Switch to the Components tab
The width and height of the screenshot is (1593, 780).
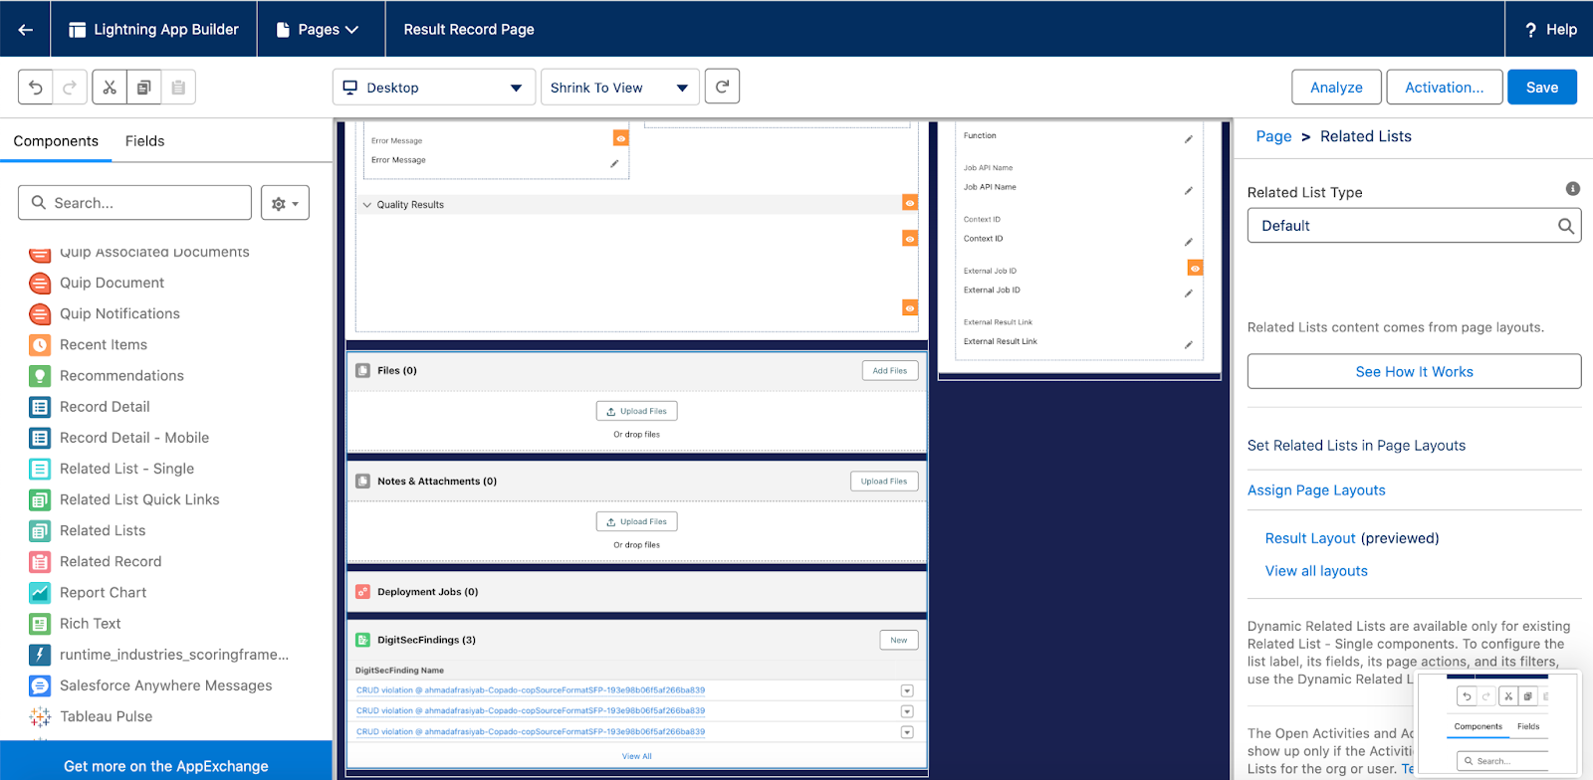point(56,141)
